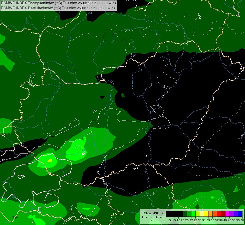Click the legend tick value '45'
245x225 pixels.
tap(230, 220)
